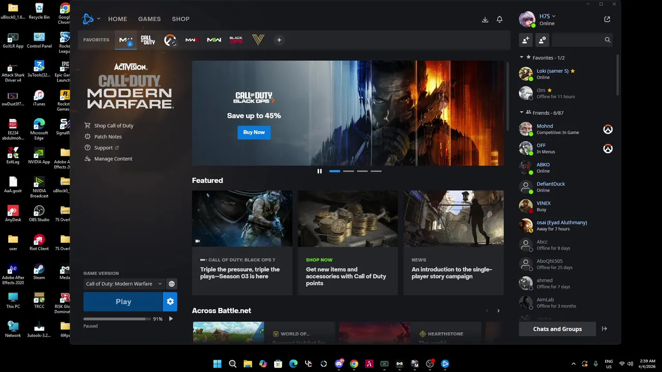
Task: Show the third carousel slide
Action: click(362, 171)
